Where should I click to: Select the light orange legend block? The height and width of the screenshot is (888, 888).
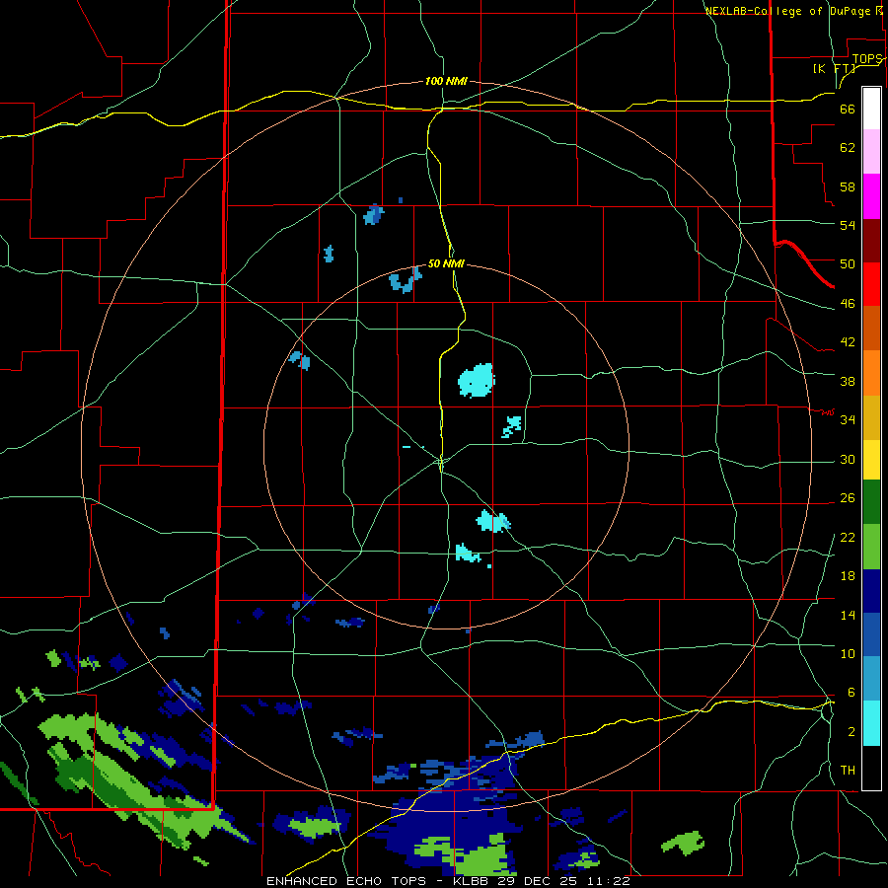click(x=871, y=373)
